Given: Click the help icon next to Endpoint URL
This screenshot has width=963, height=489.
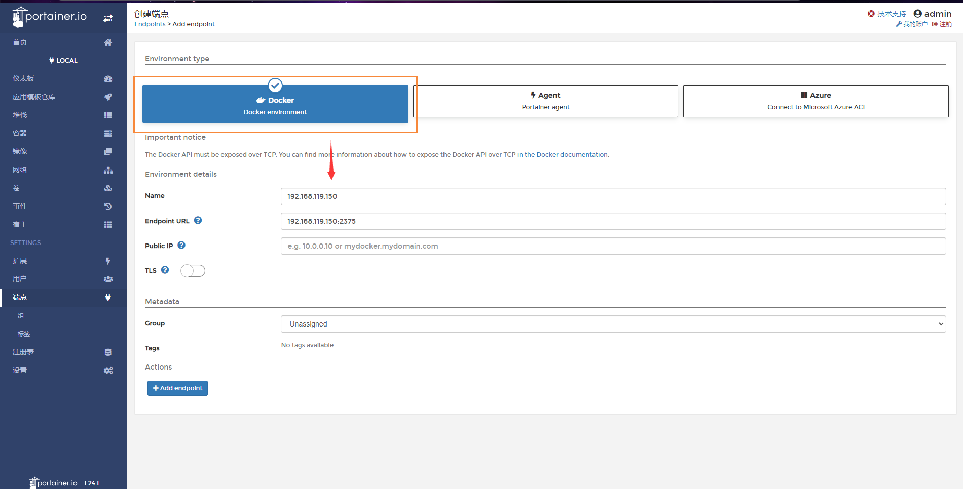Looking at the screenshot, I should click(198, 220).
